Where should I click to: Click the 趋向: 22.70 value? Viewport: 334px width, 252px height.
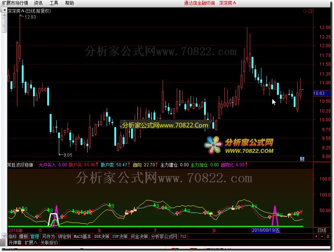[x=145, y=165]
